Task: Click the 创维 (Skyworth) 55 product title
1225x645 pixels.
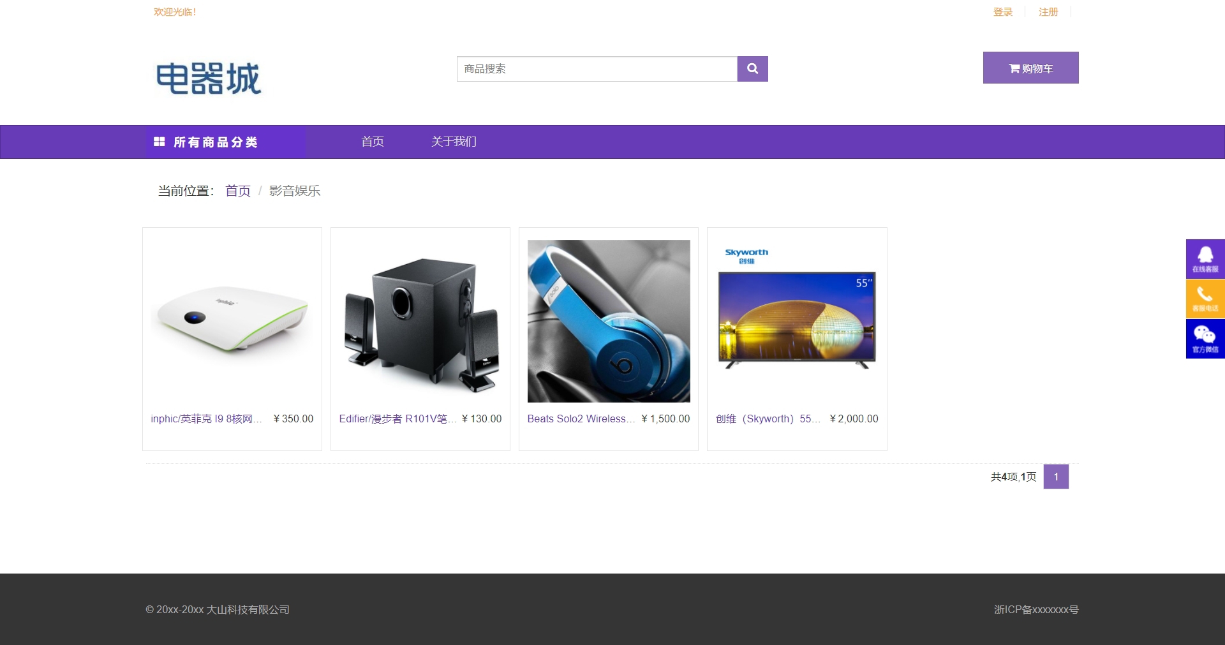Action: point(768,419)
